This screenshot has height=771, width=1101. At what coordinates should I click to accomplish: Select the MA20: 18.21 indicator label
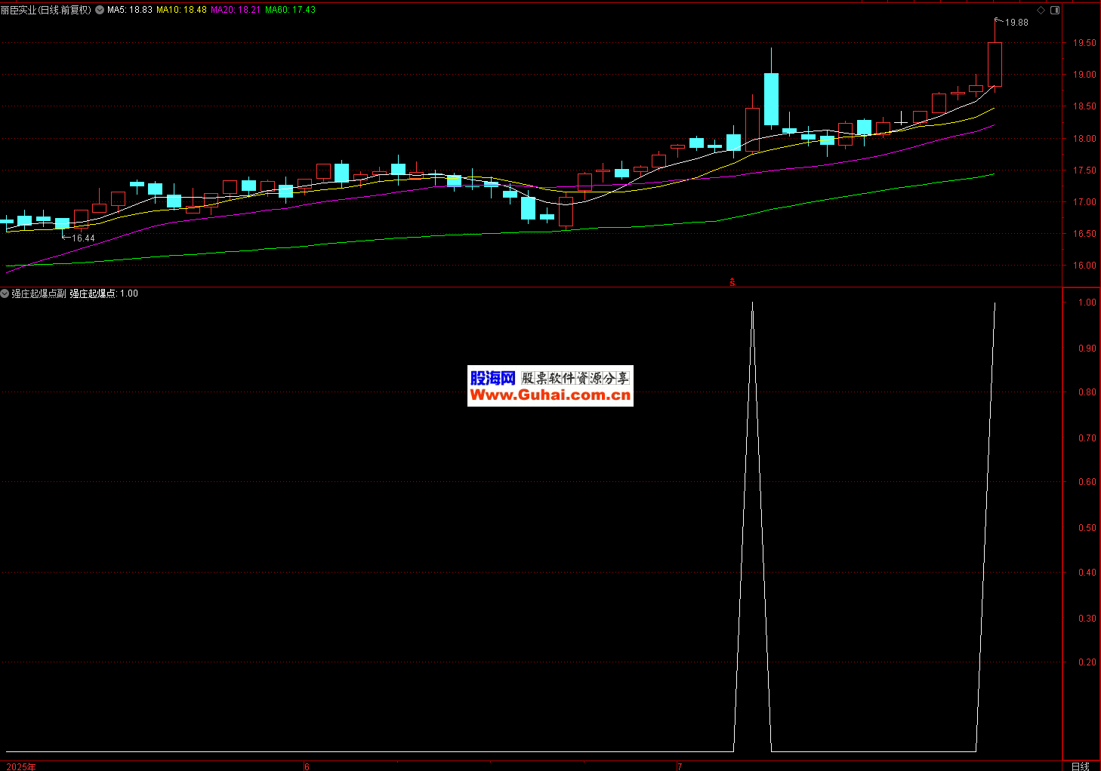pos(236,10)
